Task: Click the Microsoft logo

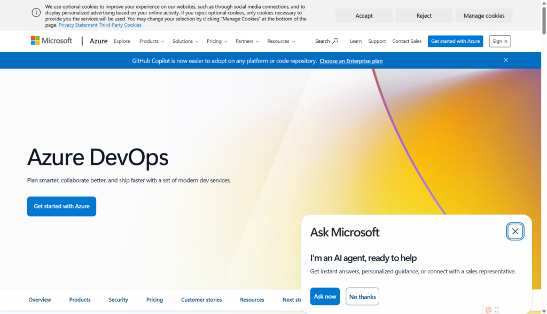Action: pos(51,41)
